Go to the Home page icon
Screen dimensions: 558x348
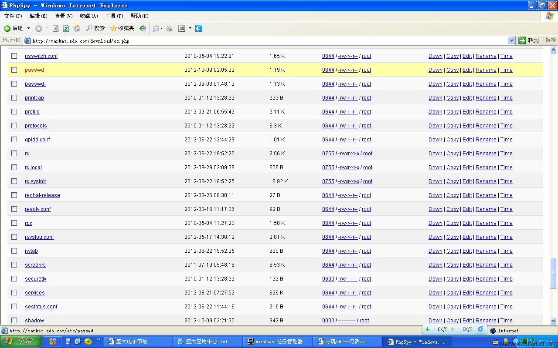pos(77,28)
